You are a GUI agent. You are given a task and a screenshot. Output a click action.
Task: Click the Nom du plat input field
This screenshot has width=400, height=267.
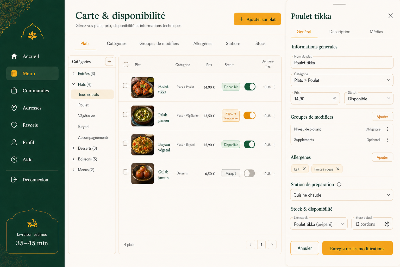click(342, 63)
